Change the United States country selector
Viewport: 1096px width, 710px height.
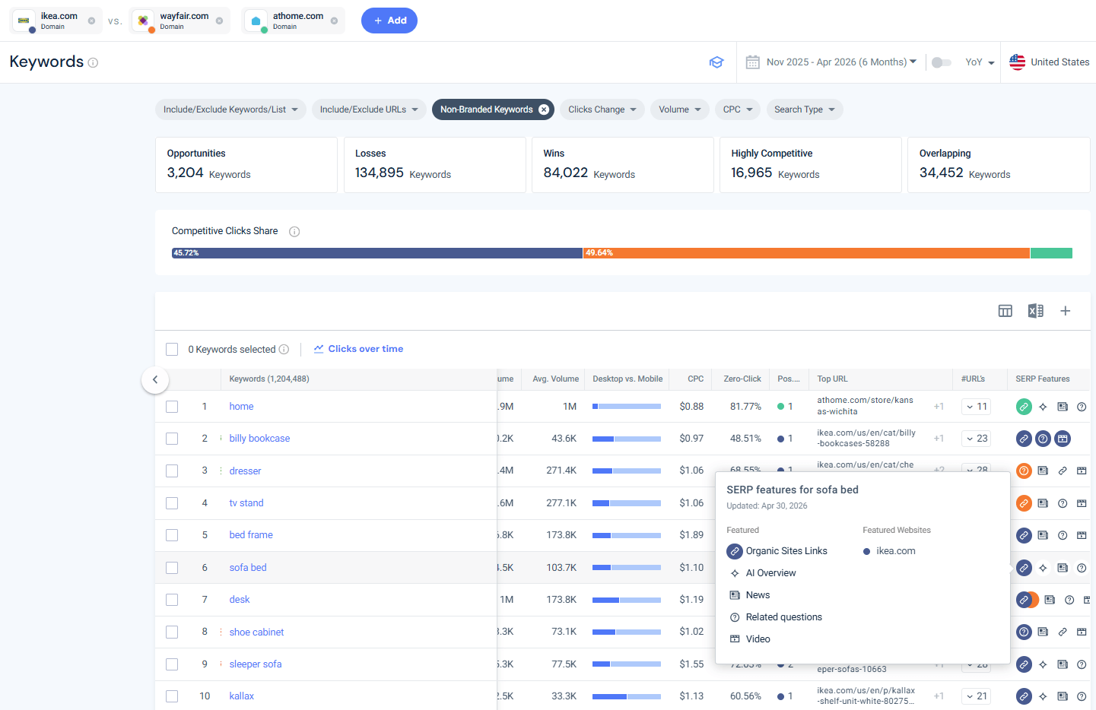1049,62
